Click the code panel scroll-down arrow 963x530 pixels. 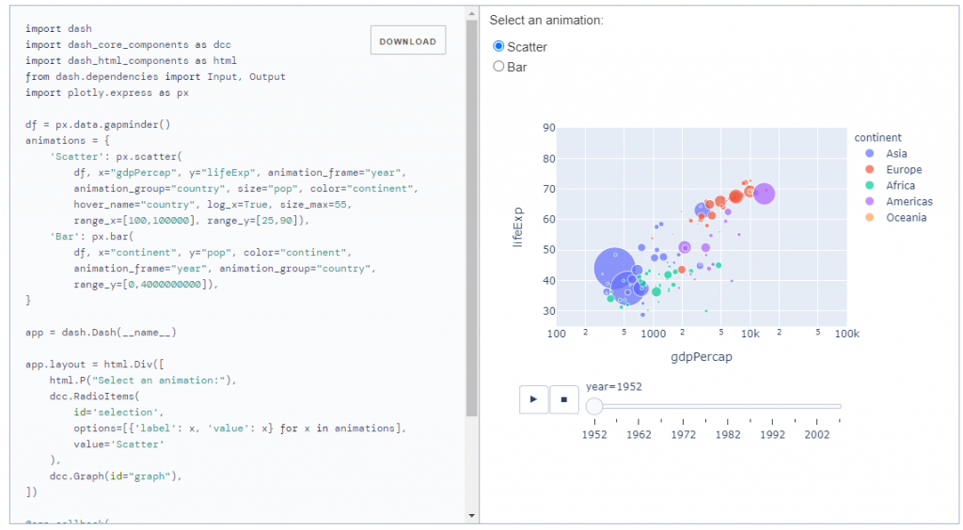[472, 516]
